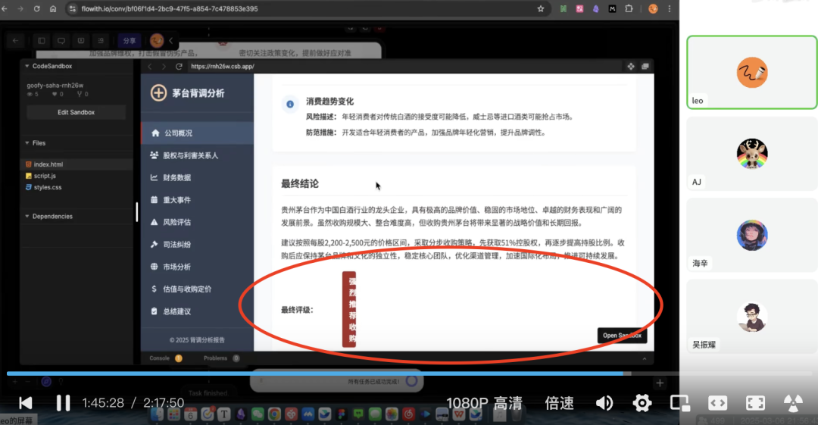This screenshot has height=425, width=818.
Task: Click the 茅台背调分析 logo icon
Action: point(158,93)
